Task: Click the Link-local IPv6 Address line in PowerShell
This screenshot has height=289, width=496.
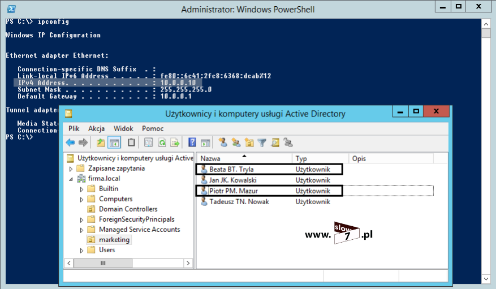Action: pyautogui.click(x=144, y=76)
